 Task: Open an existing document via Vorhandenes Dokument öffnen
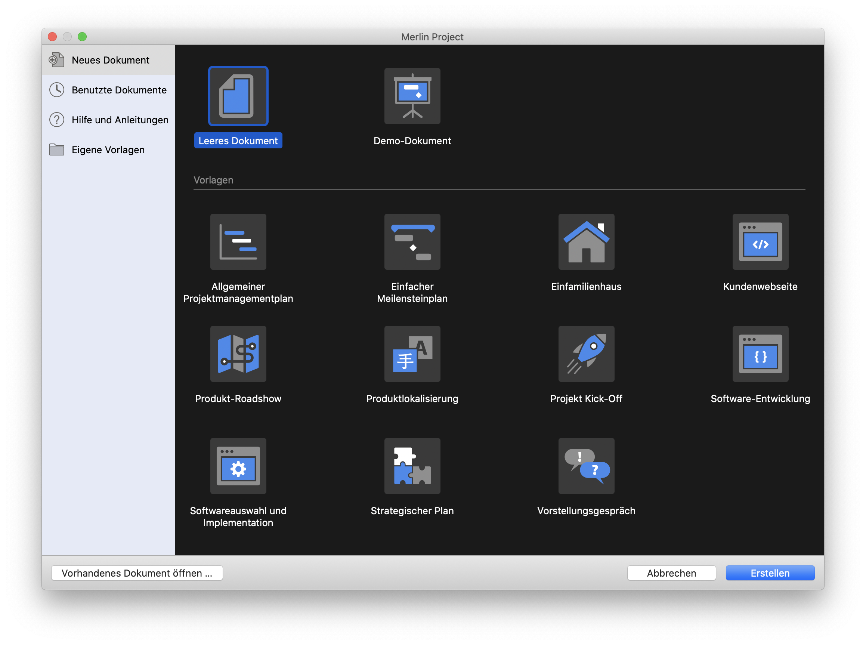[137, 573]
